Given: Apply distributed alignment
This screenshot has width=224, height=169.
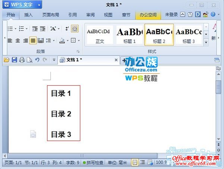Looking at the screenshot, I should (41, 40).
